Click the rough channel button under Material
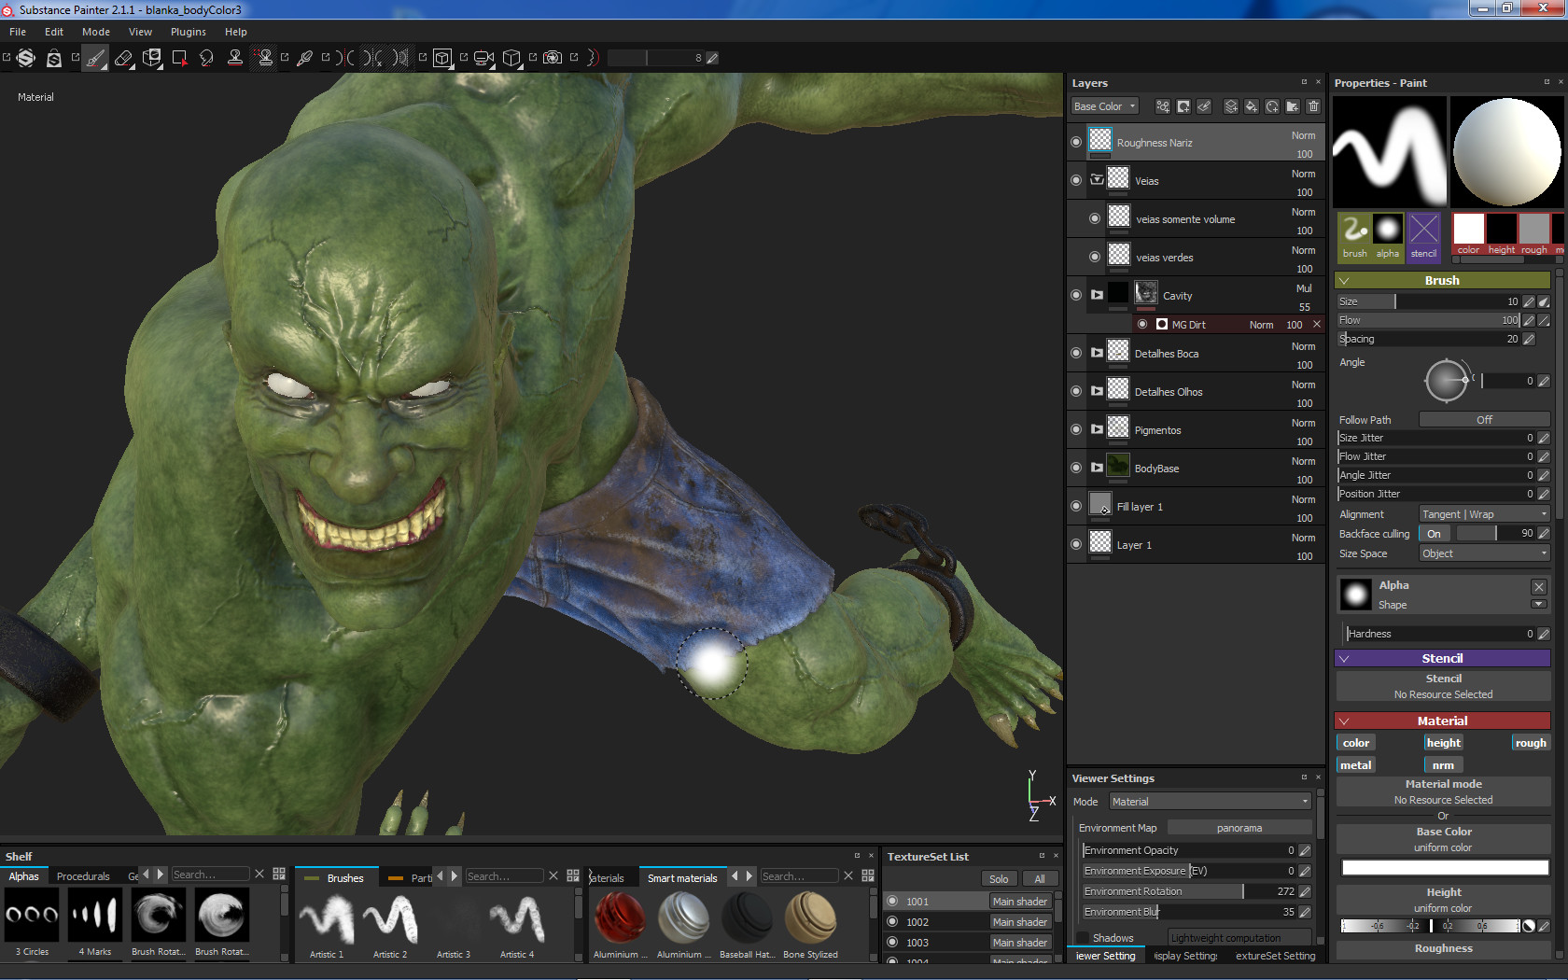Viewport: 1568px width, 980px height. tap(1530, 743)
